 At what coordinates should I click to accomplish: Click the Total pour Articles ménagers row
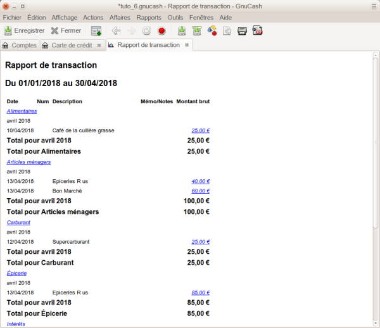click(108, 212)
